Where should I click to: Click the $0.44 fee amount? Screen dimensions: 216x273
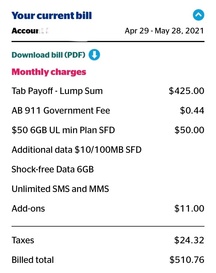[192, 111]
